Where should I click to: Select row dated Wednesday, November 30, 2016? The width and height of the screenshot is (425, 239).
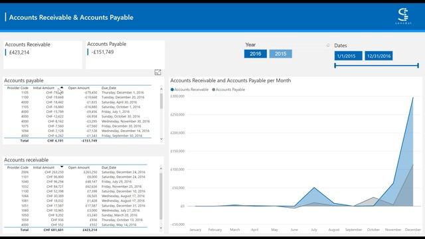coord(78,121)
